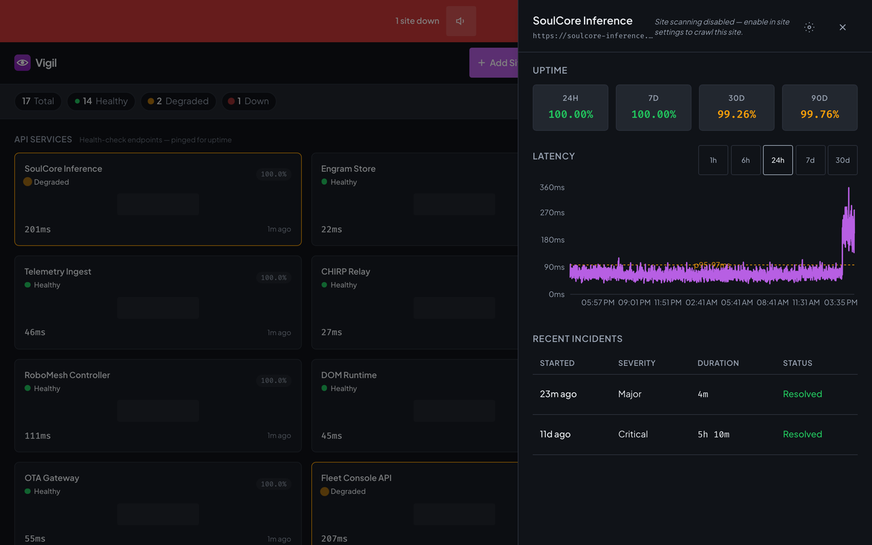Screen dimensions: 872x545
Task: Click the soulcore-inference URL link
Action: coord(593,36)
